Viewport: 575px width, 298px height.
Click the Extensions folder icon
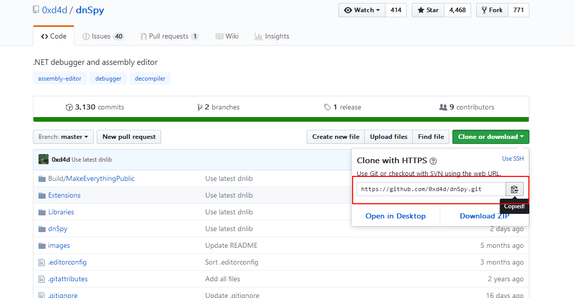[42, 195]
